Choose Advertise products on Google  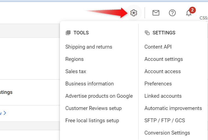[99, 96]
